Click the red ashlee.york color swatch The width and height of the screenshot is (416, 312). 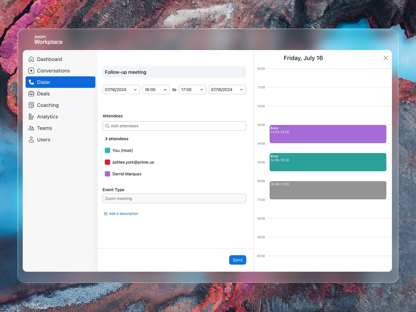[x=108, y=162]
